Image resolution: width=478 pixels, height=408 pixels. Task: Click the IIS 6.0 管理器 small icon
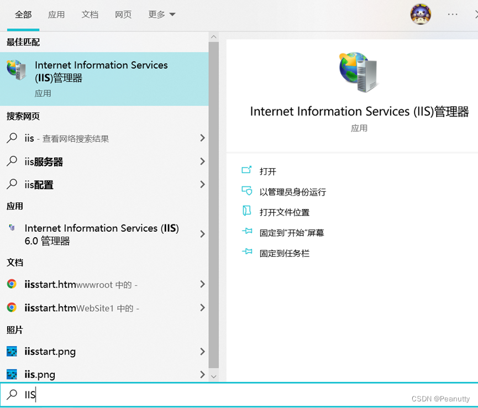[12, 227]
